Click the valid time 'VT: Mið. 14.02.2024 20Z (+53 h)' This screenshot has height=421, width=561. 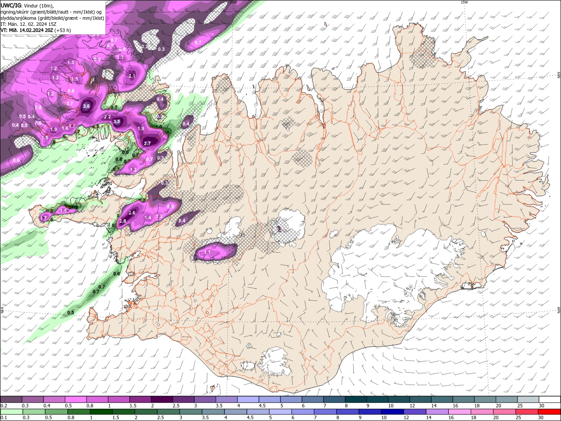coord(36,30)
